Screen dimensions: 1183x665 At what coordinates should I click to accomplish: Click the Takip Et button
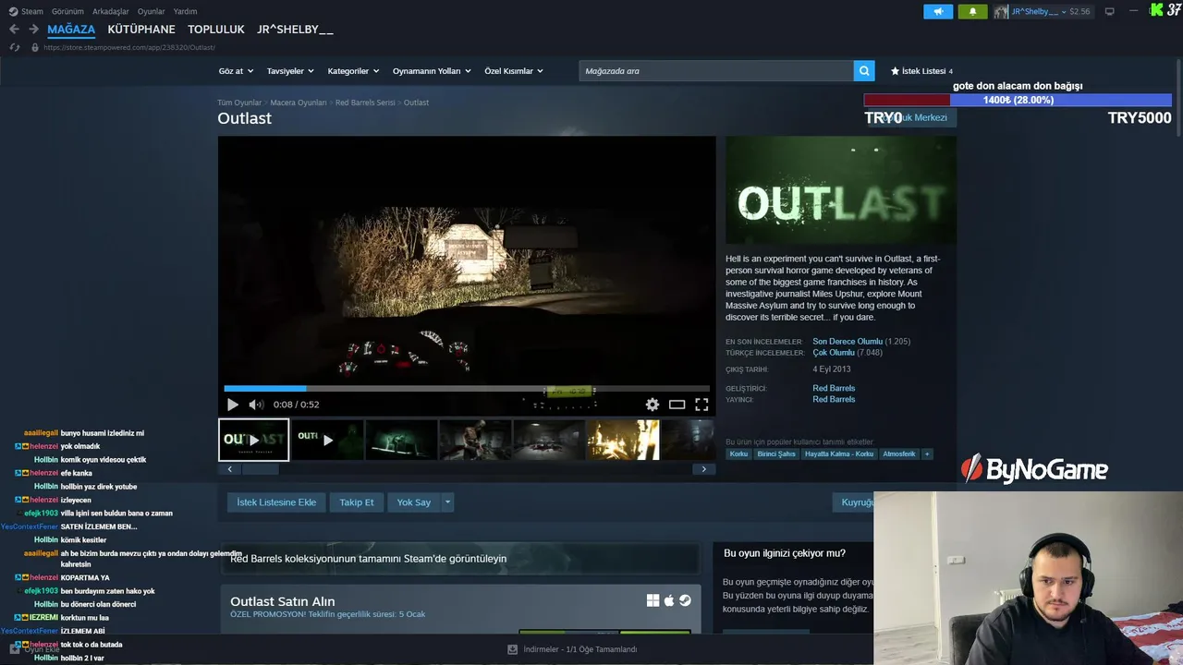357,502
